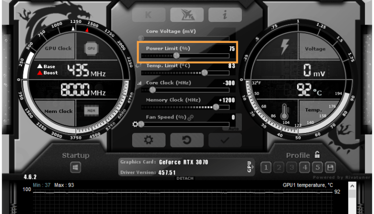
Task: Click the Memory Clock slider handle
Action: point(216,107)
